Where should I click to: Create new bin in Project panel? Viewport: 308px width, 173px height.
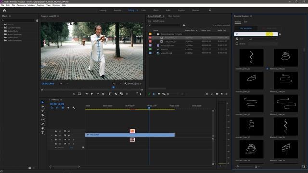[217, 94]
